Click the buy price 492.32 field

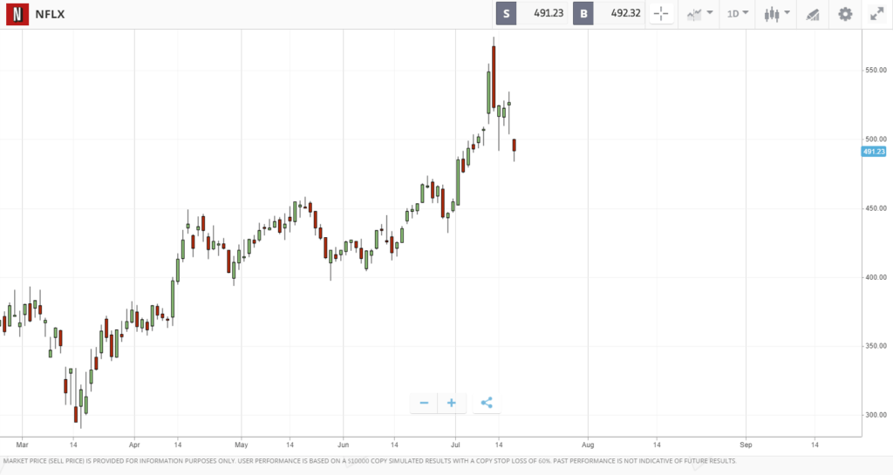pos(619,14)
